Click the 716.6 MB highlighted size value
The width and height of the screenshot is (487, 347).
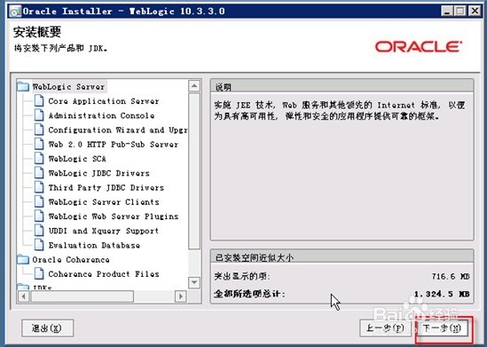(x=451, y=276)
